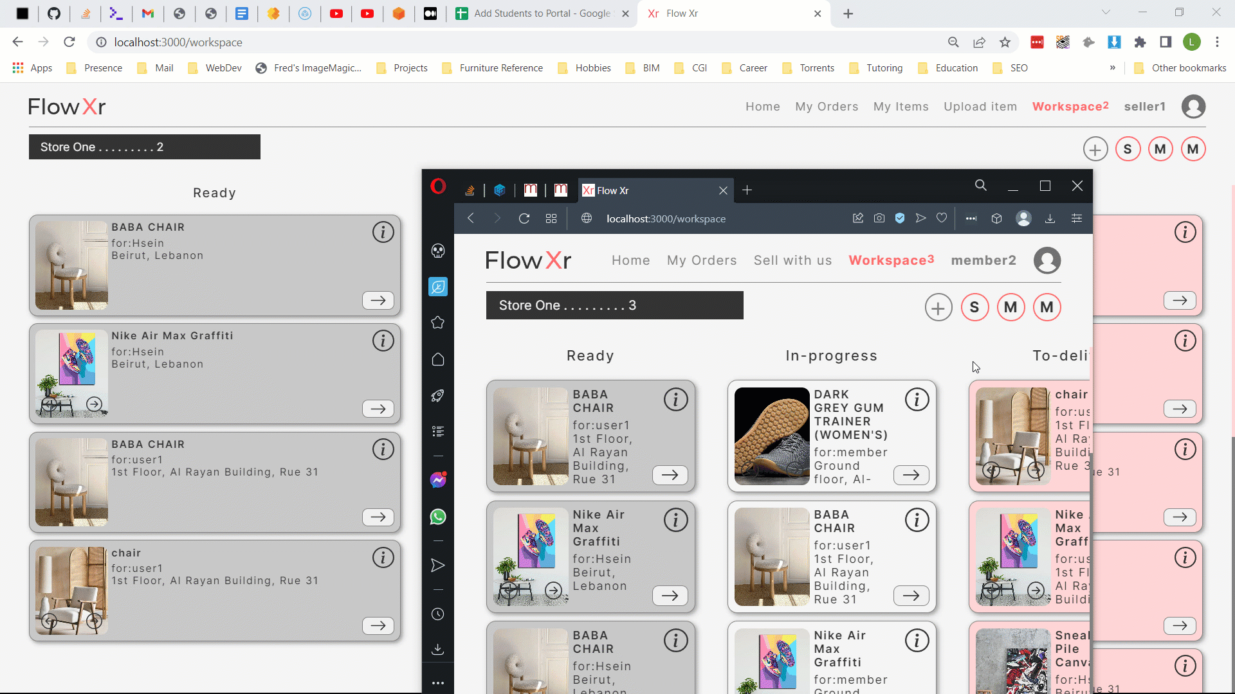The height and width of the screenshot is (694, 1235).
Task: Click the Opera address bar
Action: point(666,218)
